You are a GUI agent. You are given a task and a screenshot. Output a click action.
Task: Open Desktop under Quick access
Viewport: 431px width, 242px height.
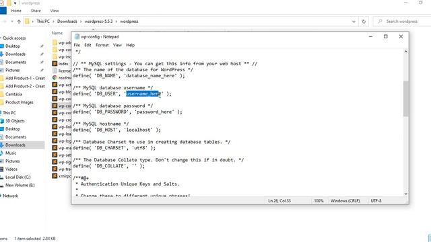[13, 46]
